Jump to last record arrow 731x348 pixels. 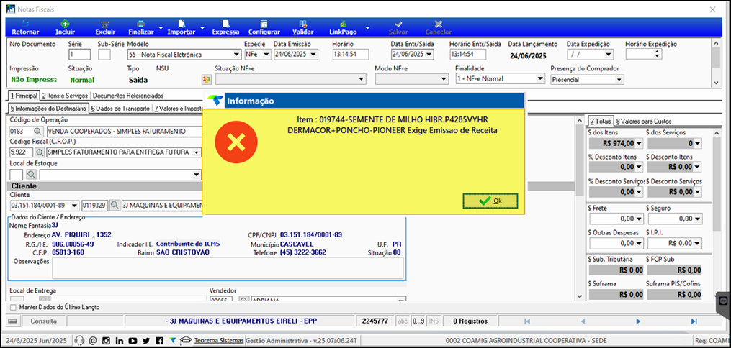click(x=694, y=321)
